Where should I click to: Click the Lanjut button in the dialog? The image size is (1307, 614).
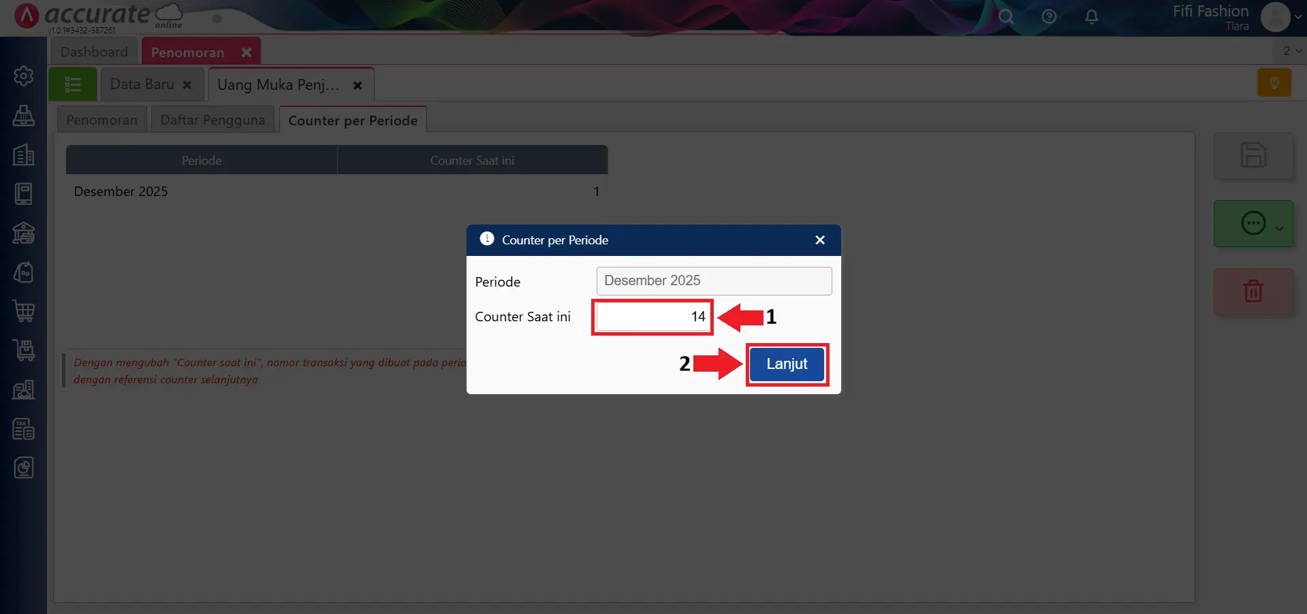coord(787,364)
